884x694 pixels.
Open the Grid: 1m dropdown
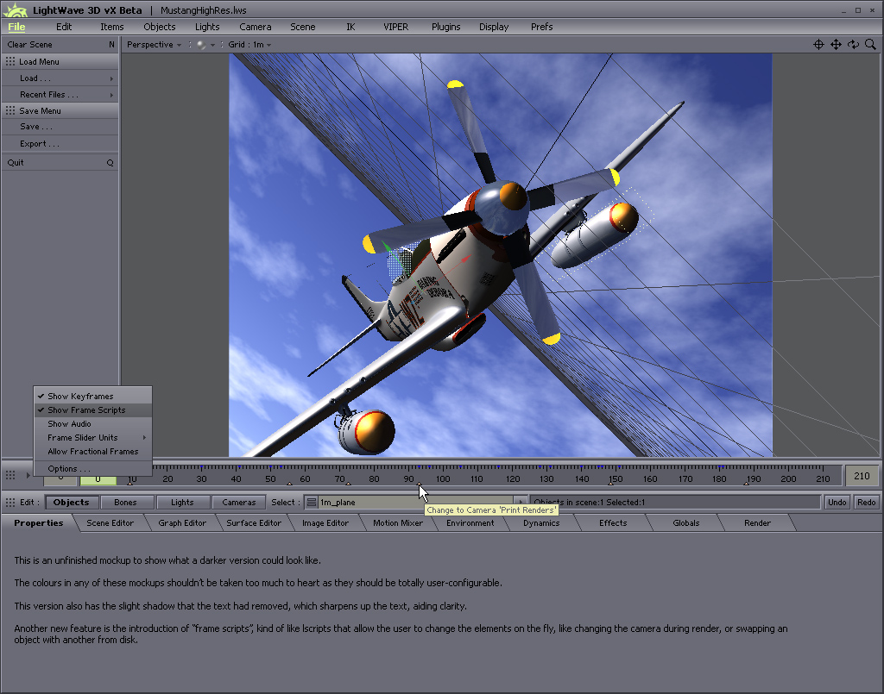249,45
